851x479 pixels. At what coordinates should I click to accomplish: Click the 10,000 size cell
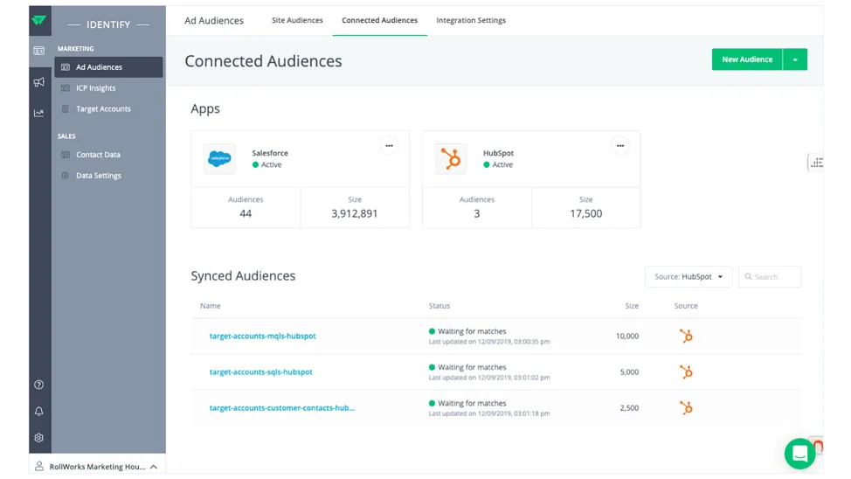coord(627,337)
